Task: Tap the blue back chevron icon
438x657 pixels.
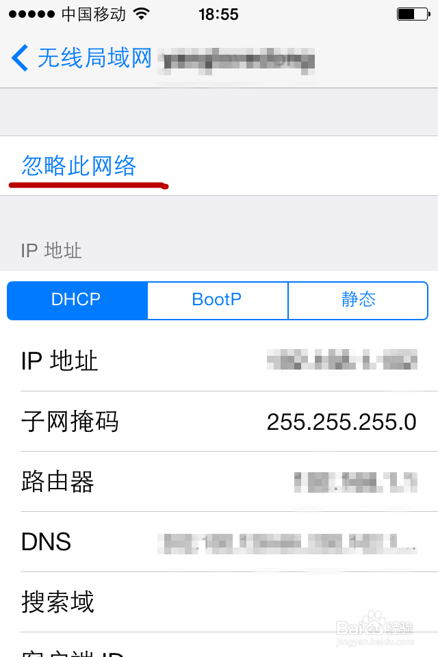Action: click(20, 57)
